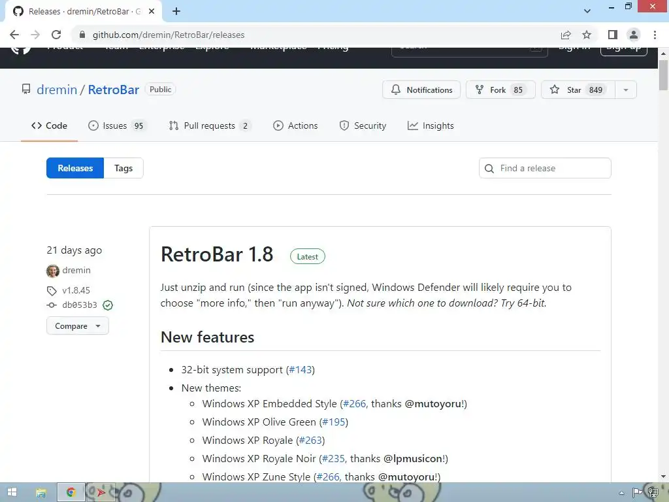This screenshot has width=669, height=502.
Task: Star the RetroBar repository
Action: pyautogui.click(x=578, y=90)
